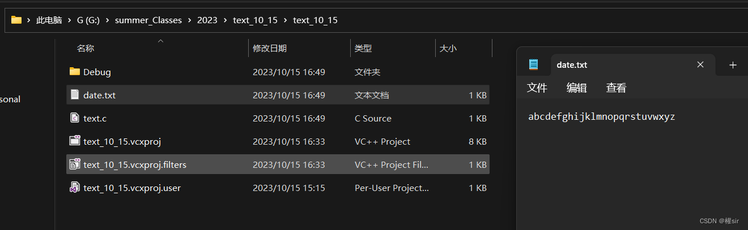Screen dimensions: 748x230
Task: Sort files by 名称 column
Action: pos(86,49)
